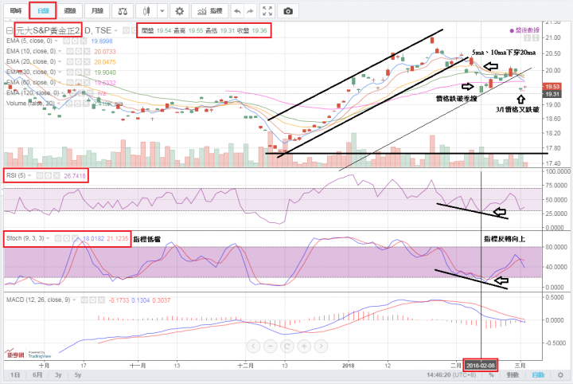Select the candlestick chart style button
Screen dimensions: 573x384
[146, 11]
